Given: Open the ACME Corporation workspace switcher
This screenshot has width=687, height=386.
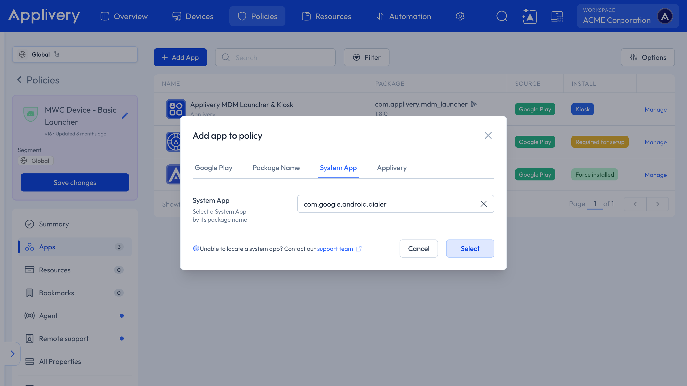Looking at the screenshot, I should (627, 16).
